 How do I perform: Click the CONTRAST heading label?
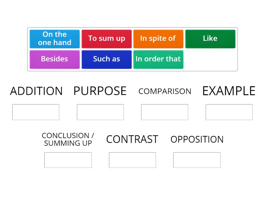132,140
